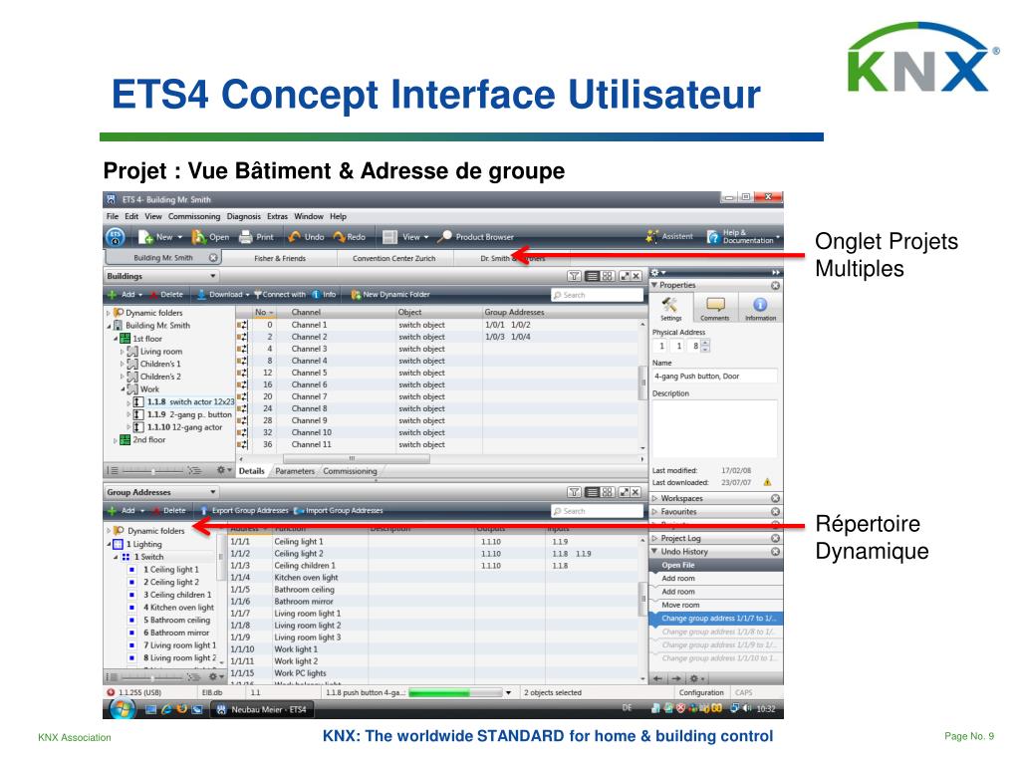Click the Group Addresses Search field
Image resolution: width=1020 pixels, height=765 pixels.
(x=597, y=511)
